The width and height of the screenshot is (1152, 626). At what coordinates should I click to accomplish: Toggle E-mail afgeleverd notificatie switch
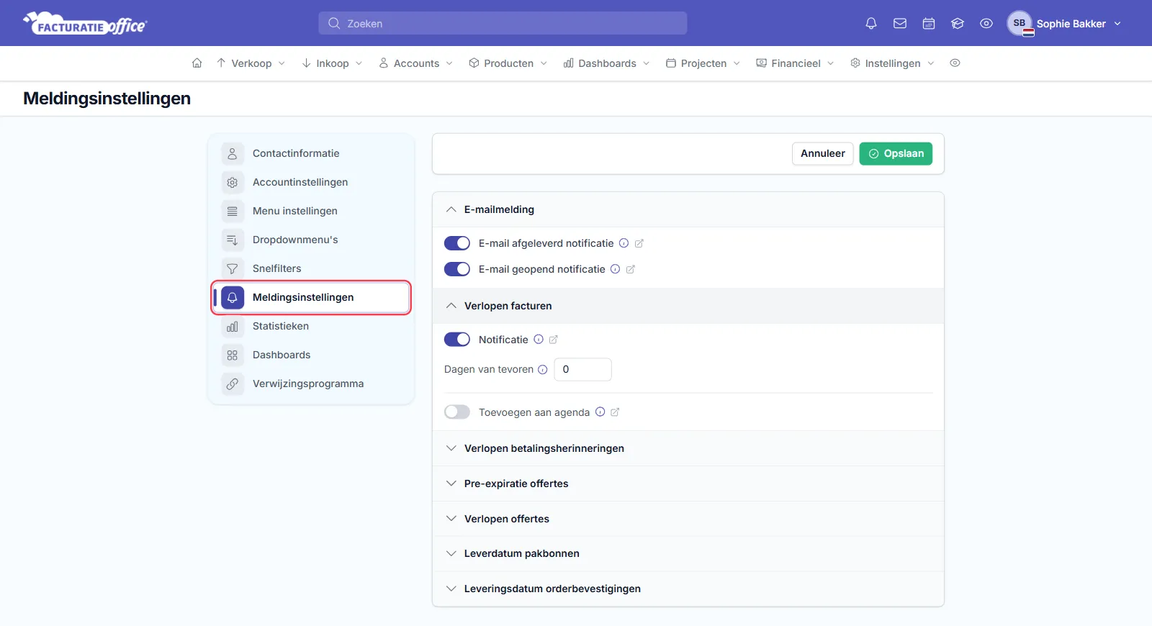point(457,243)
